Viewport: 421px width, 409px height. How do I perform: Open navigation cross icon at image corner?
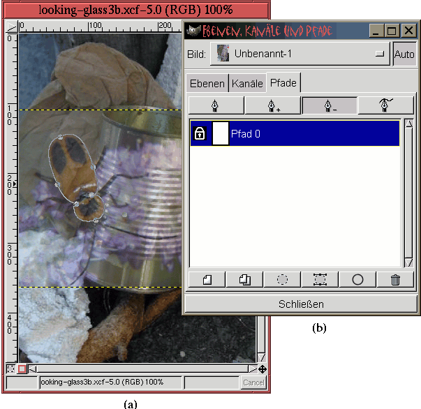coord(262,369)
